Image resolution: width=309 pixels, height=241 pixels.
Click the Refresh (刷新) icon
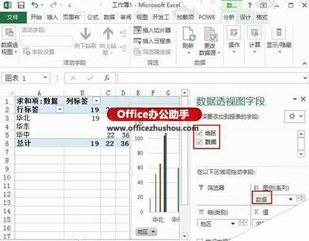click(x=188, y=34)
